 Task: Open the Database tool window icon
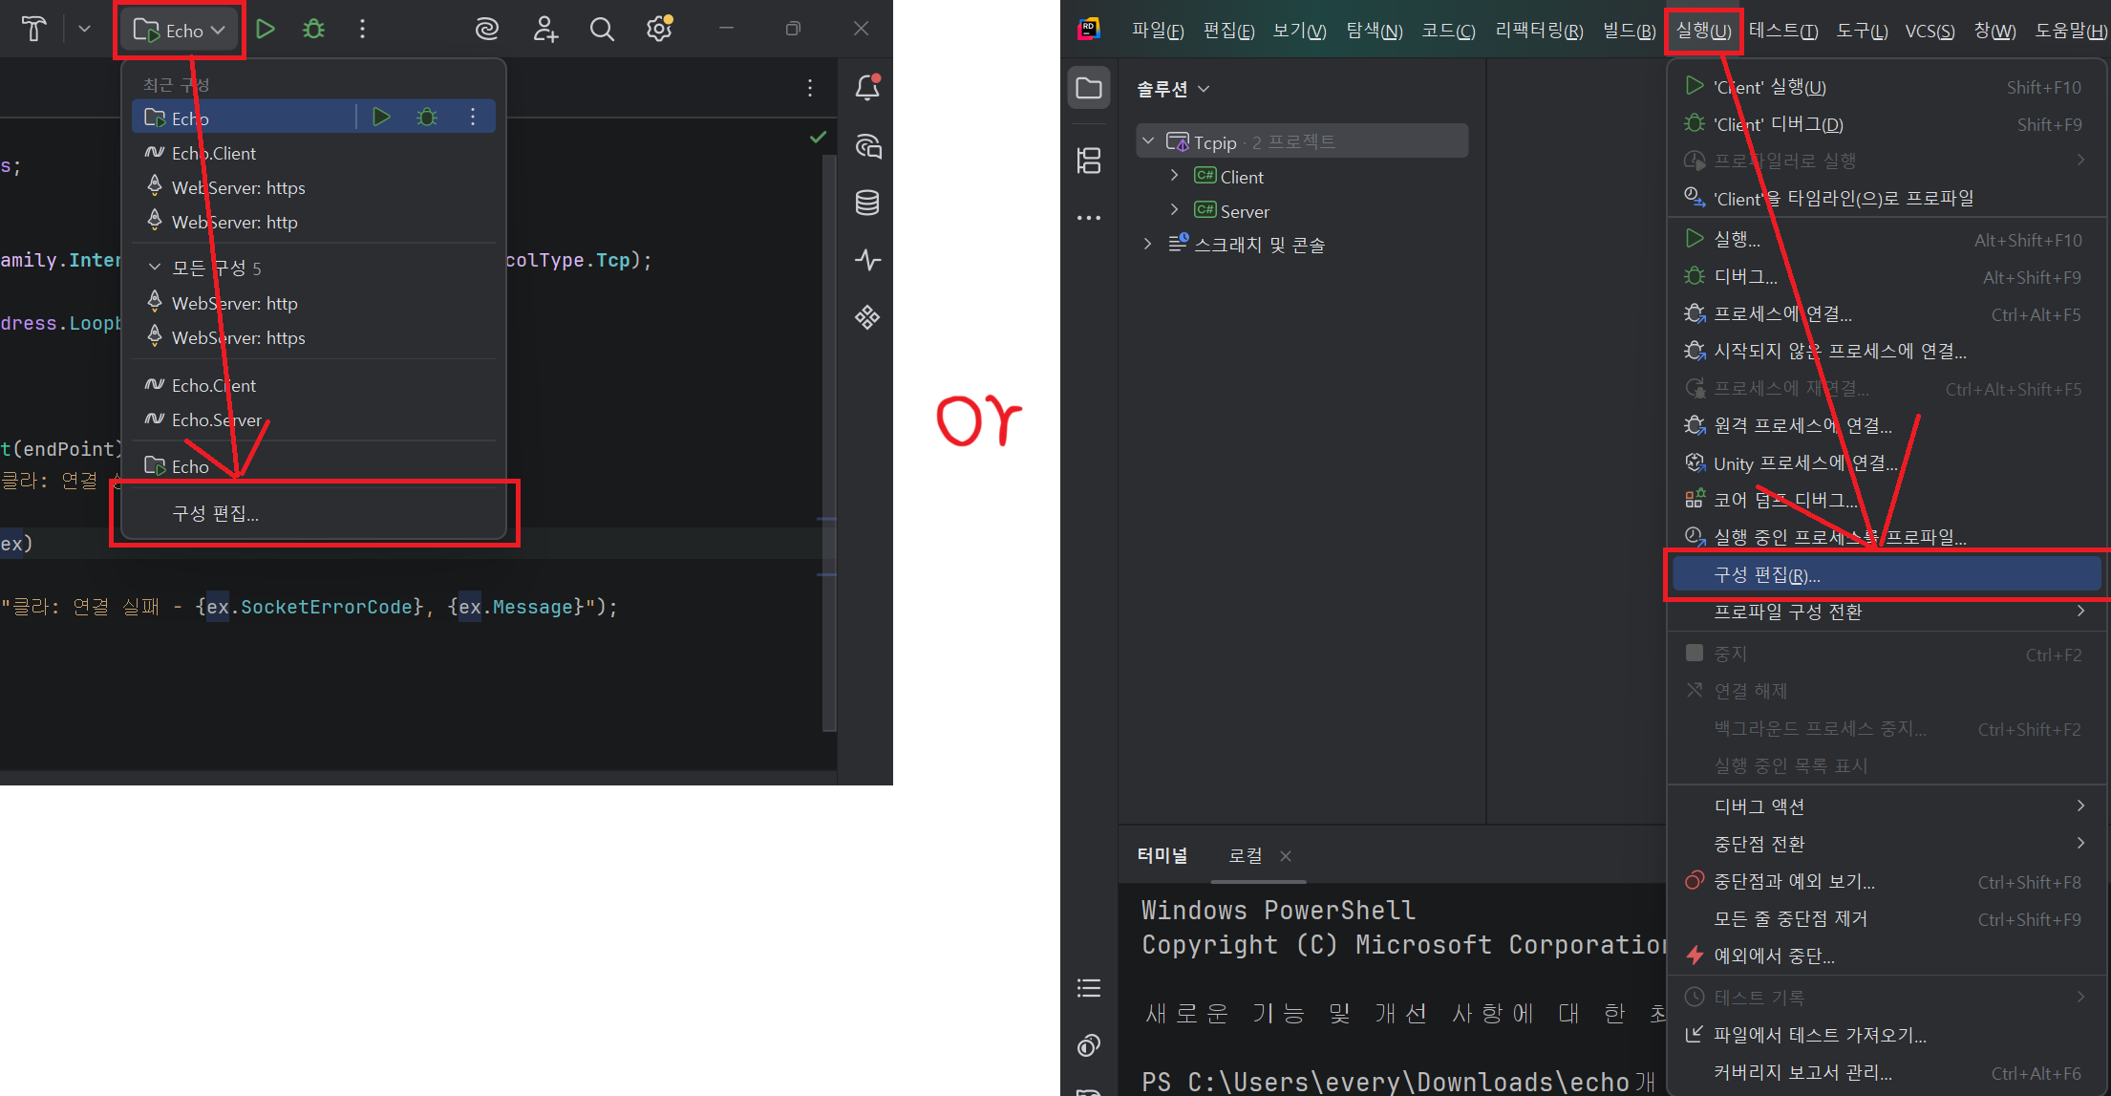867,203
